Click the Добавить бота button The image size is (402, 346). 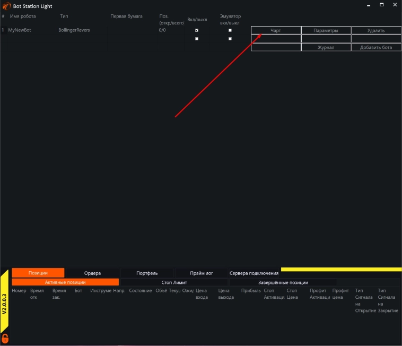(x=376, y=47)
